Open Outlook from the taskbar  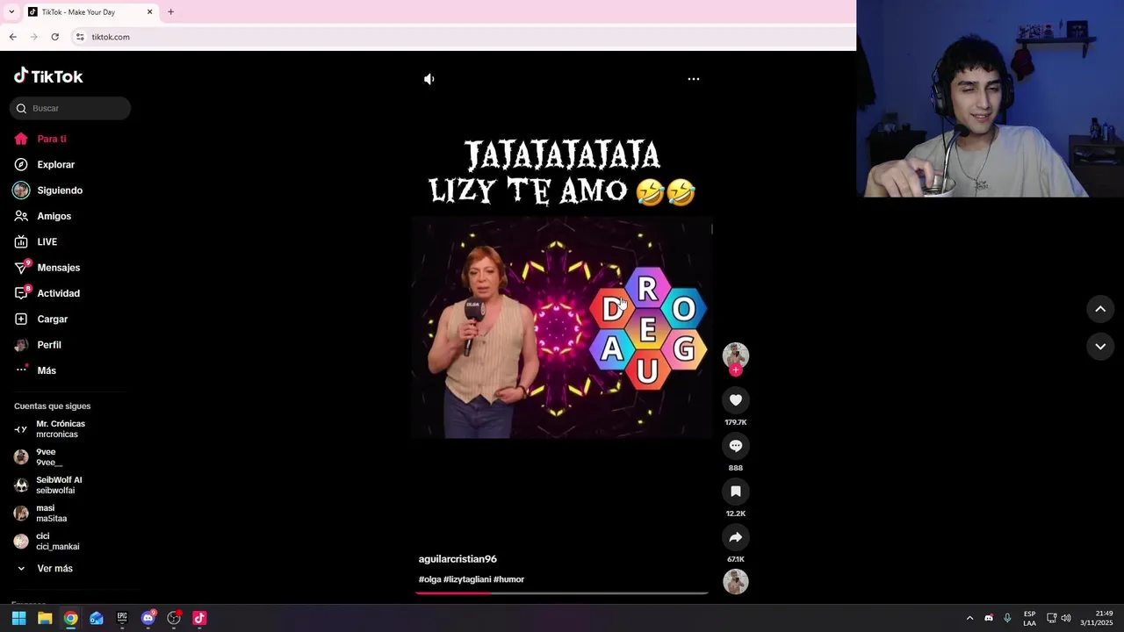click(97, 618)
